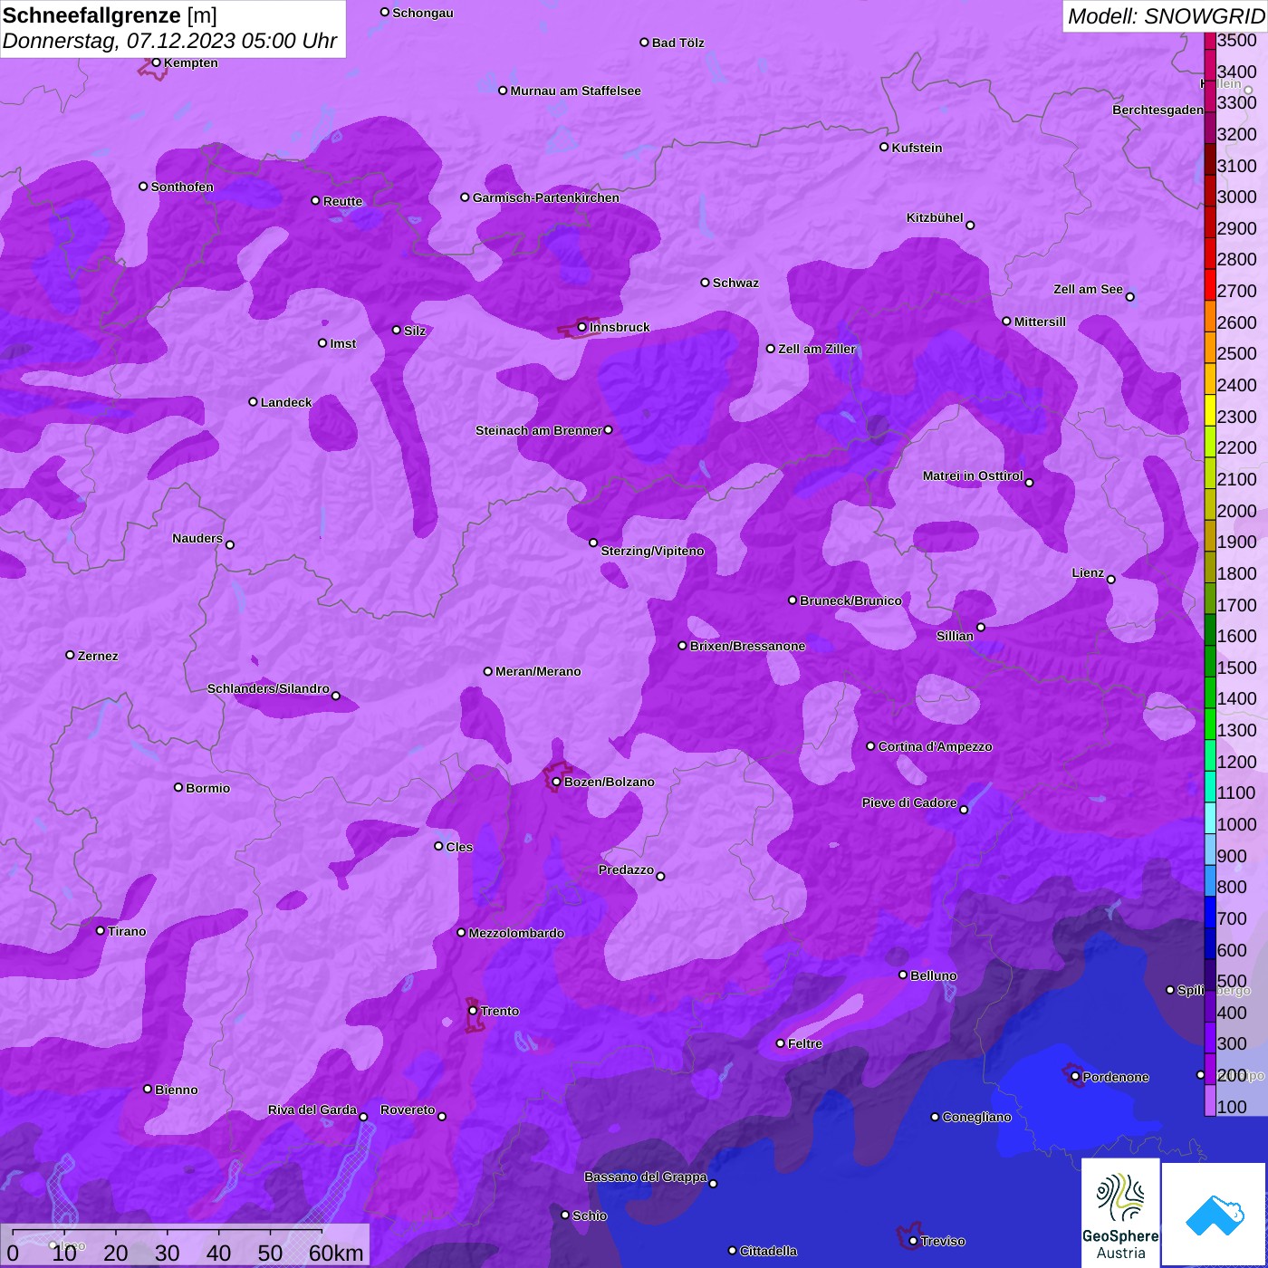
Task: Click the date Donnerstag, 07.12.2023 05:00 Uhr
Action: point(169,41)
